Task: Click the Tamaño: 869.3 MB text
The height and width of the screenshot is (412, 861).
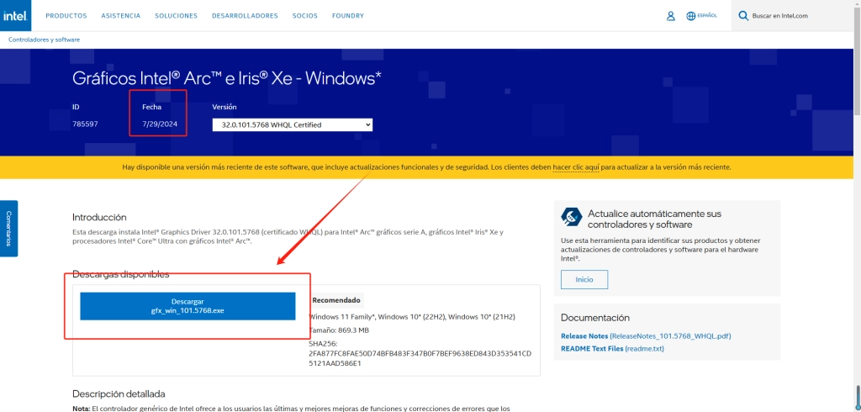Action: coord(339,330)
